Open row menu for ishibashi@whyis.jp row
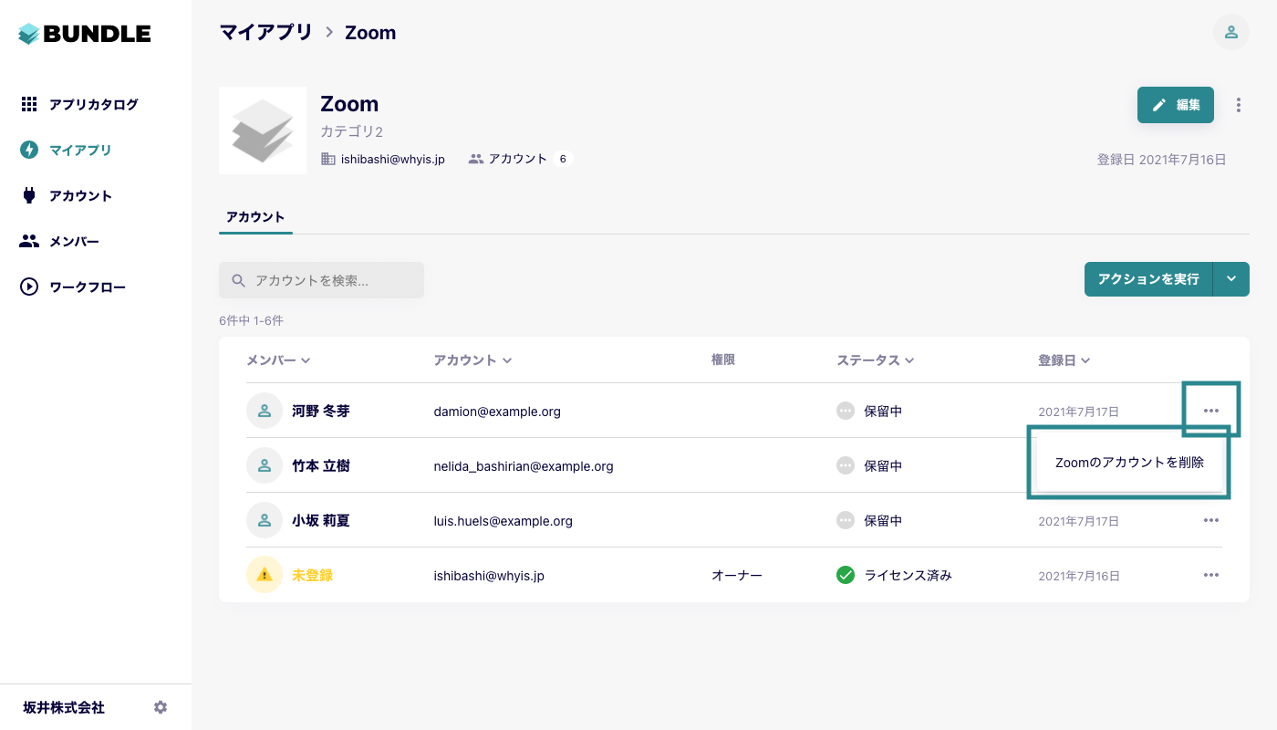Viewport: 1277px width, 730px height. click(1211, 575)
